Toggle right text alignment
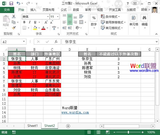Screen dimensions: 160x135 pyautogui.click(x=75, y=22)
